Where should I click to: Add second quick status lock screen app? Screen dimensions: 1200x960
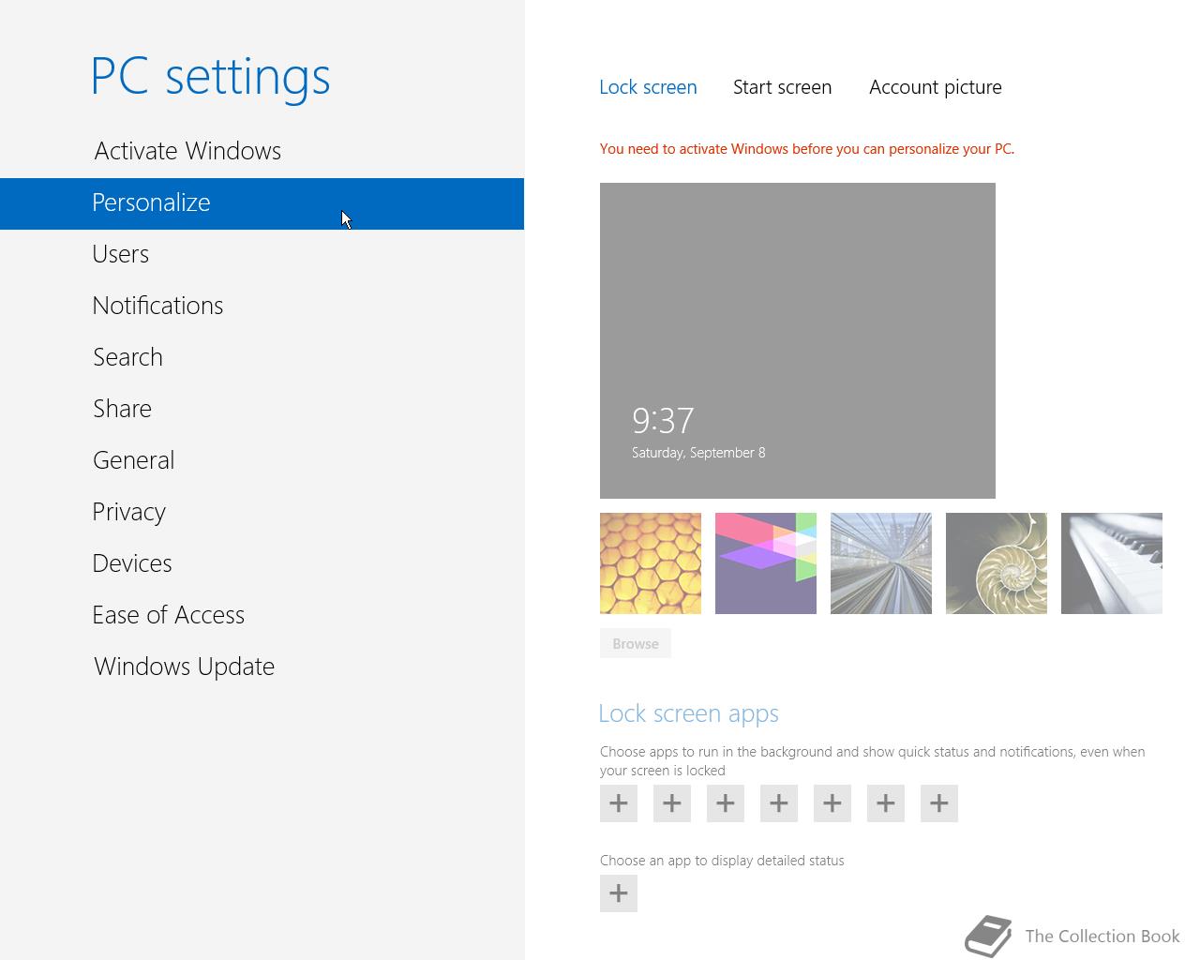672,803
